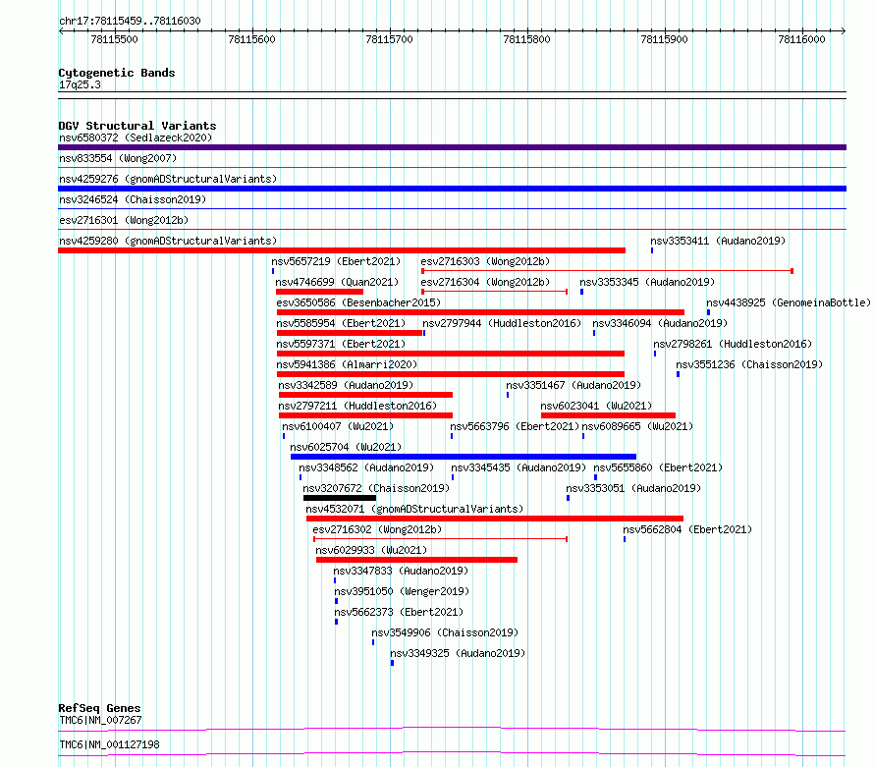This screenshot has height=767, width=874.
Task: Open the TMC6|NM_001127198 gene label
Action: click(109, 744)
